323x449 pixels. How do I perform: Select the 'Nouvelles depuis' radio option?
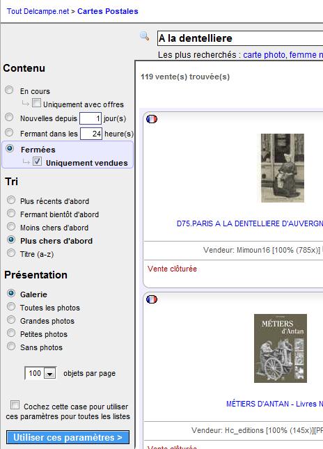pos(9,117)
